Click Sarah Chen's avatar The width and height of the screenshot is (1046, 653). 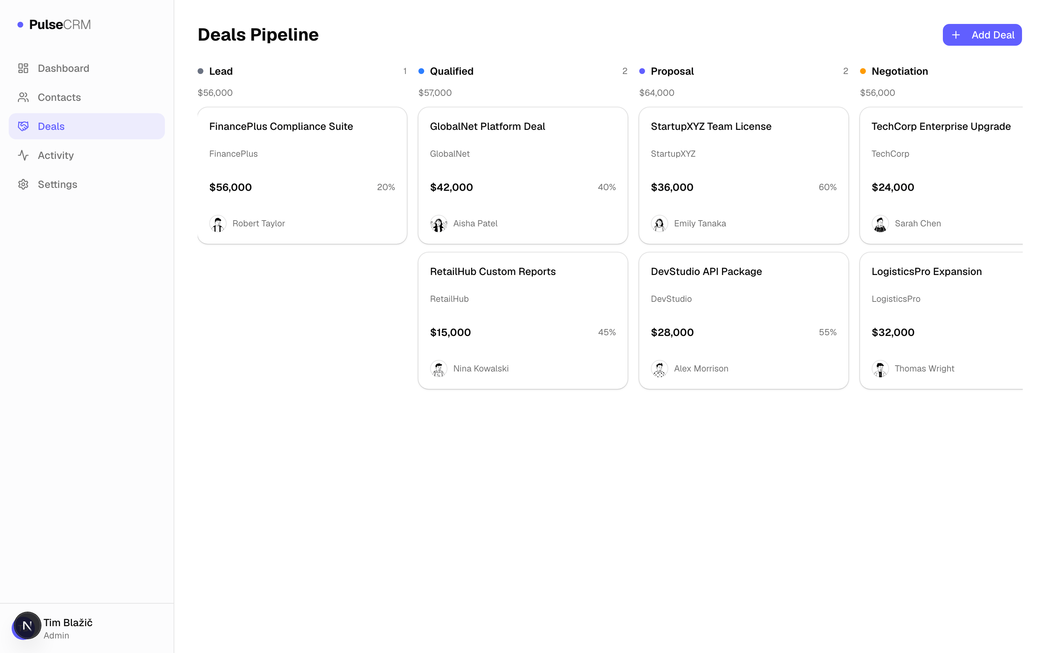pos(880,224)
